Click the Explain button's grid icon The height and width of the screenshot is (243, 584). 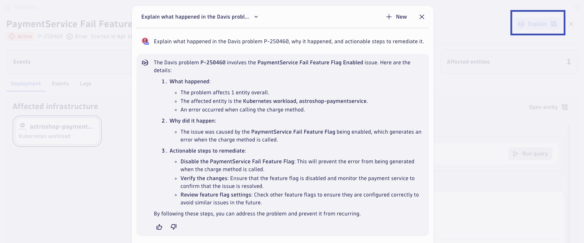click(x=554, y=24)
